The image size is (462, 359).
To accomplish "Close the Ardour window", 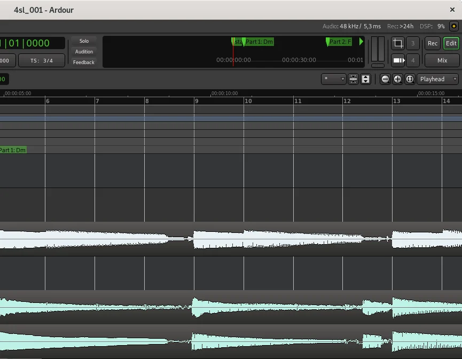I will tap(452, 10).
